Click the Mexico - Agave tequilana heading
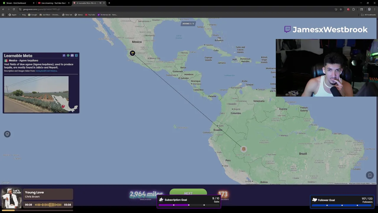The width and height of the screenshot is (378, 213). [x=23, y=60]
